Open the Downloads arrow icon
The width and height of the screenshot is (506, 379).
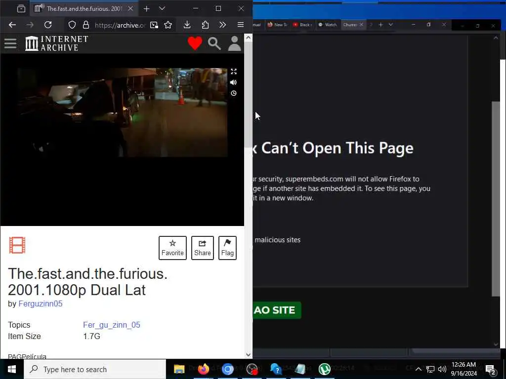(187, 25)
